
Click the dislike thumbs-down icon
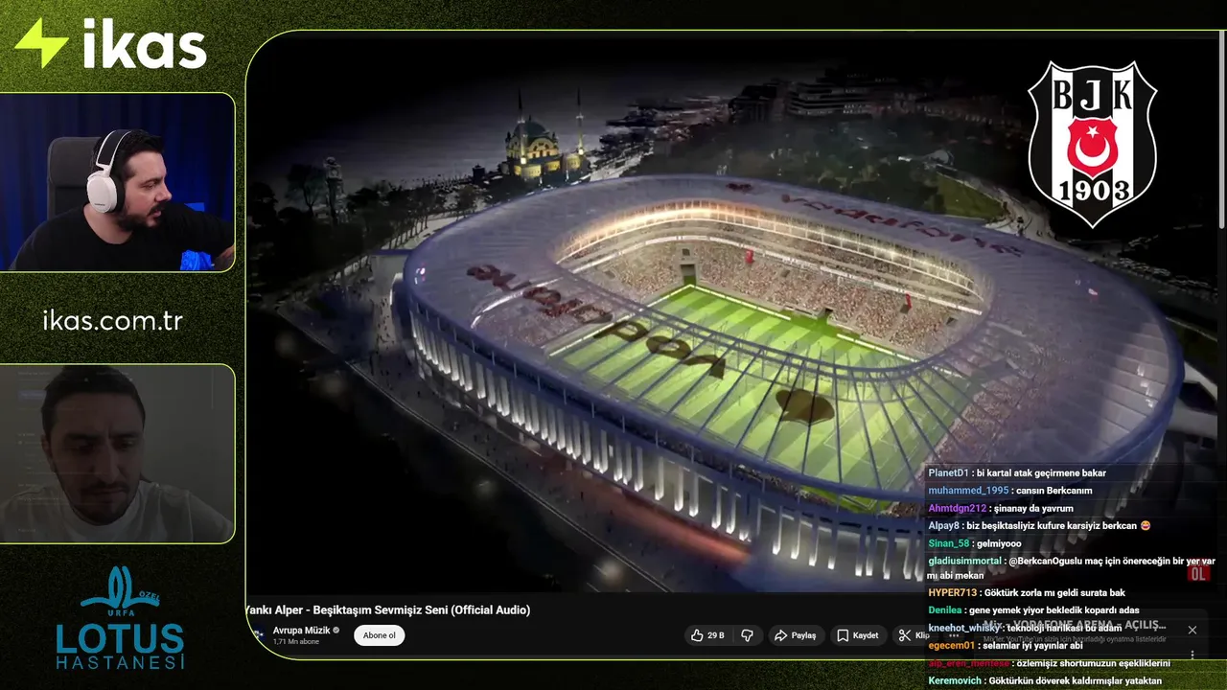(x=748, y=635)
